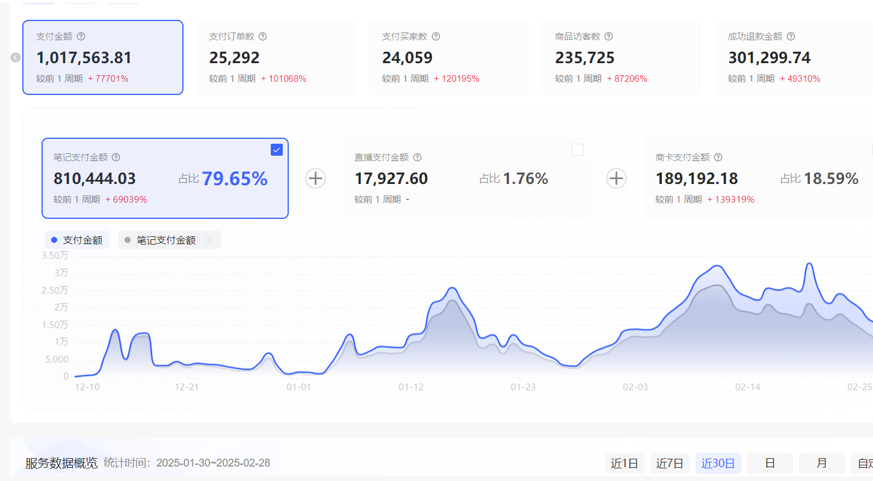873x481 pixels.
Task: Click the 810,444.03 note payment value
Action: [94, 179]
